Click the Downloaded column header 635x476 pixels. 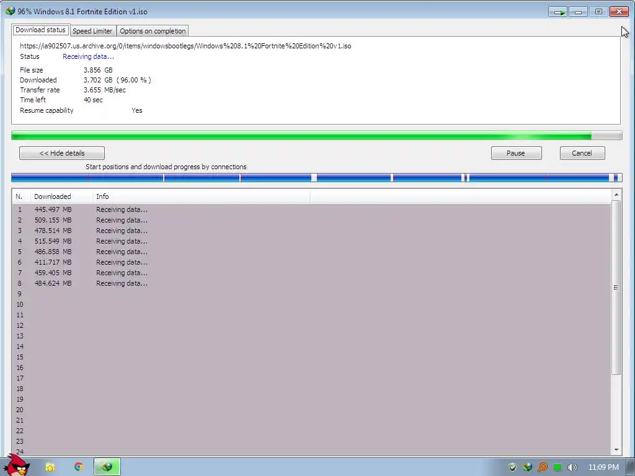(x=61, y=196)
